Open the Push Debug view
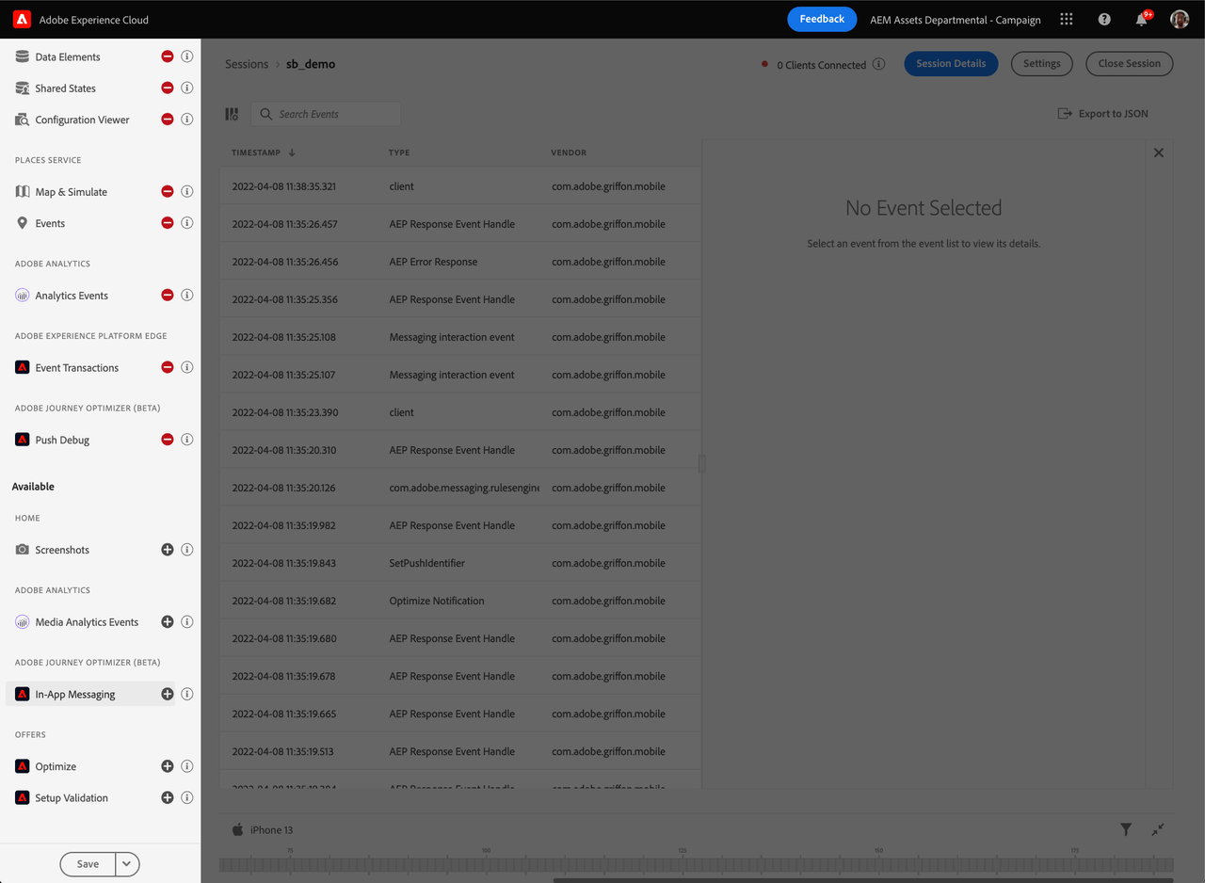 click(62, 440)
